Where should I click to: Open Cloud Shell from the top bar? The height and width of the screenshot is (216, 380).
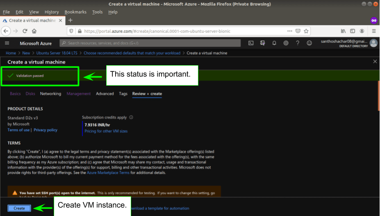pyautogui.click(x=251, y=43)
